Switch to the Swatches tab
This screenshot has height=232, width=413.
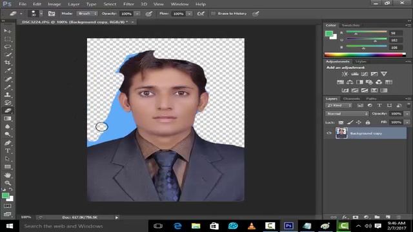(351, 25)
